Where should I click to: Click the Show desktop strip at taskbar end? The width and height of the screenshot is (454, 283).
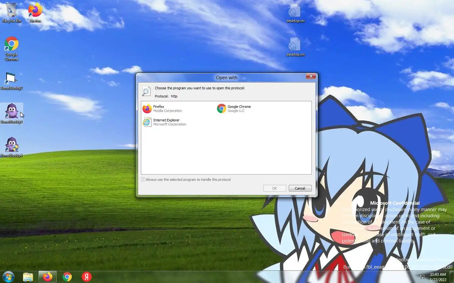coord(452,277)
